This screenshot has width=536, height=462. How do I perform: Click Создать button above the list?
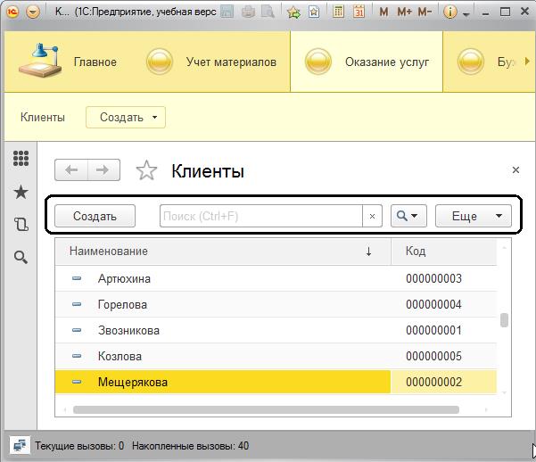tap(95, 216)
